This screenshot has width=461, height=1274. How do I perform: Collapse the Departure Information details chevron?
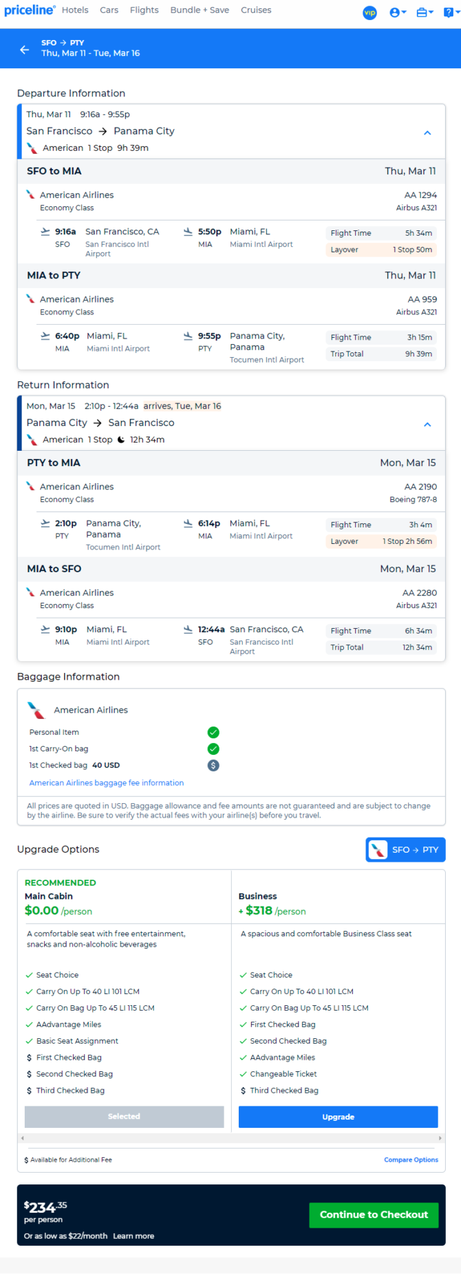[427, 133]
